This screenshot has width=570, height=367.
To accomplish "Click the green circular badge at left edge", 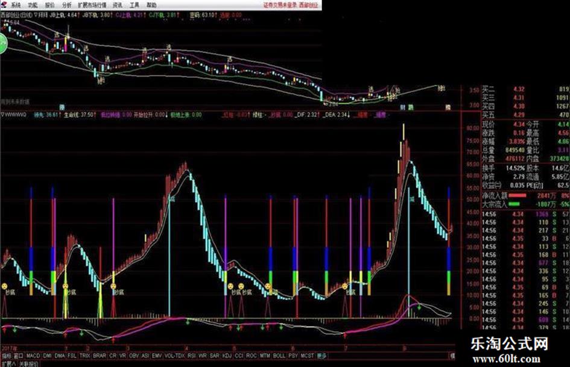I will 3,43.
